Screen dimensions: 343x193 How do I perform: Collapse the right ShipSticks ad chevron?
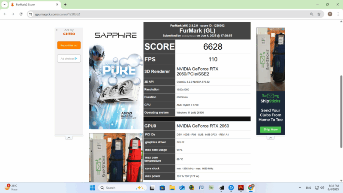(x=271, y=138)
